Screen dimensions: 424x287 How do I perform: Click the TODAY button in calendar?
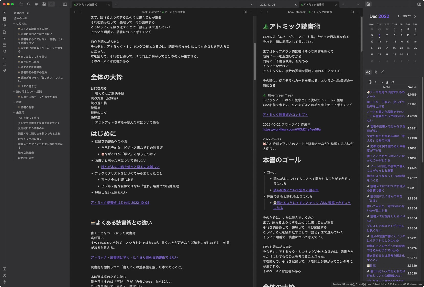[406, 16]
